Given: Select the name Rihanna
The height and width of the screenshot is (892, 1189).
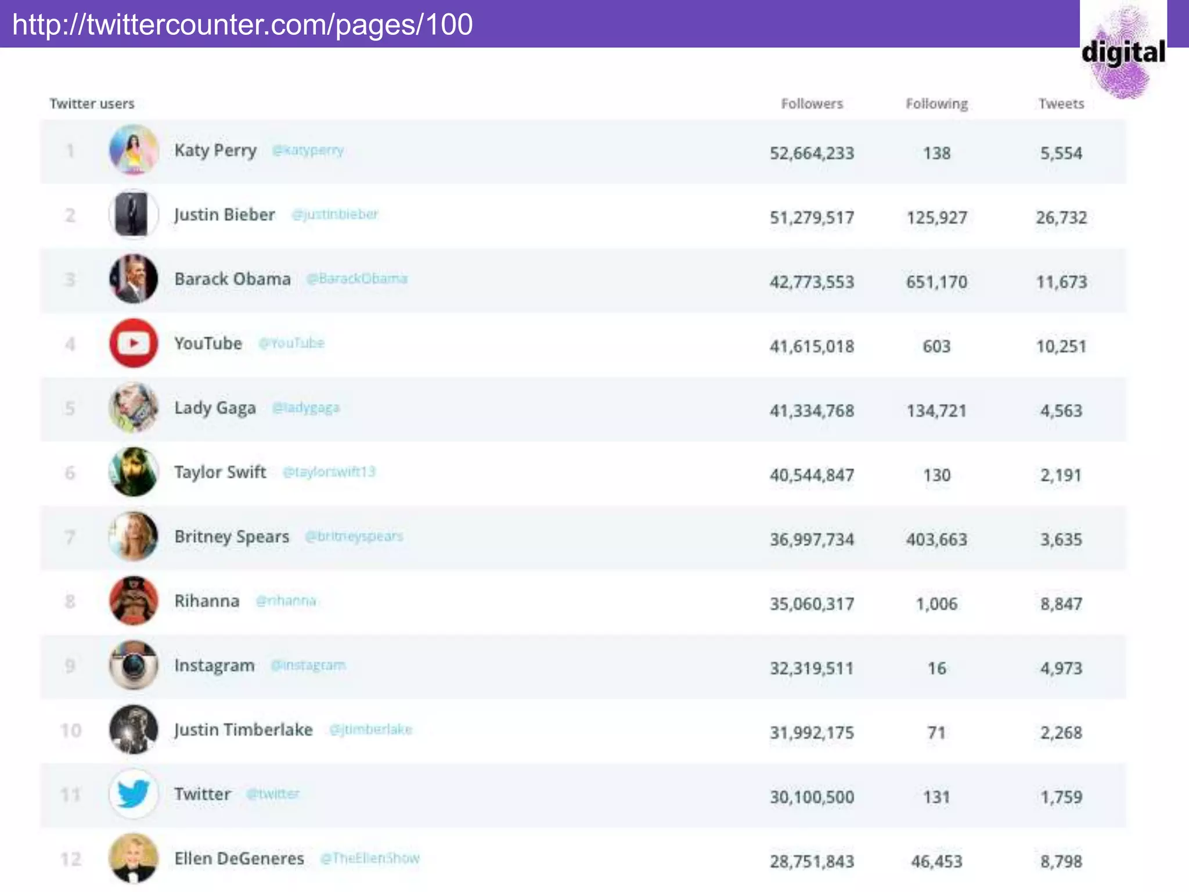Looking at the screenshot, I should click(207, 601).
